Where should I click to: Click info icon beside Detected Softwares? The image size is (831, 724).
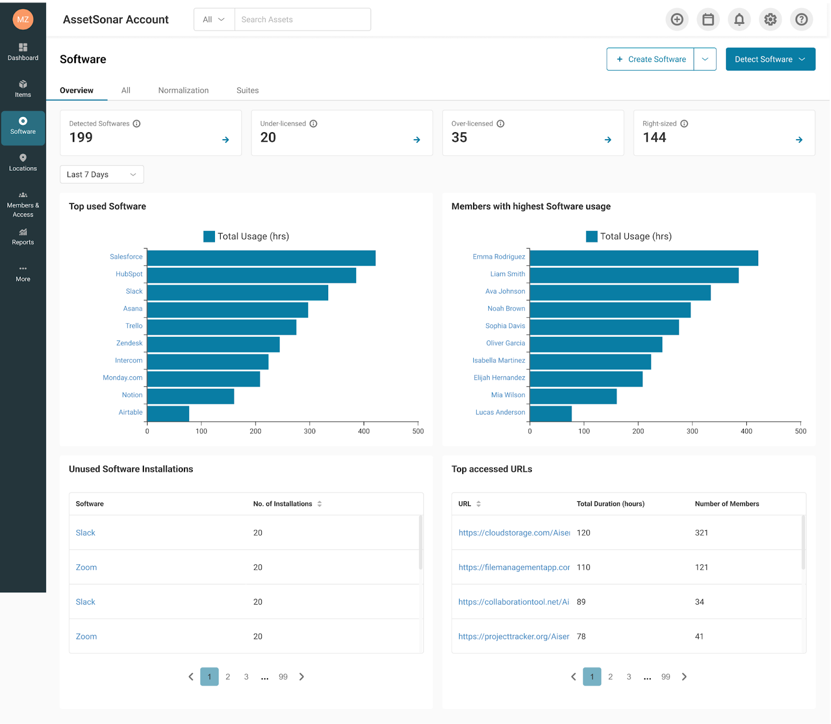137,124
